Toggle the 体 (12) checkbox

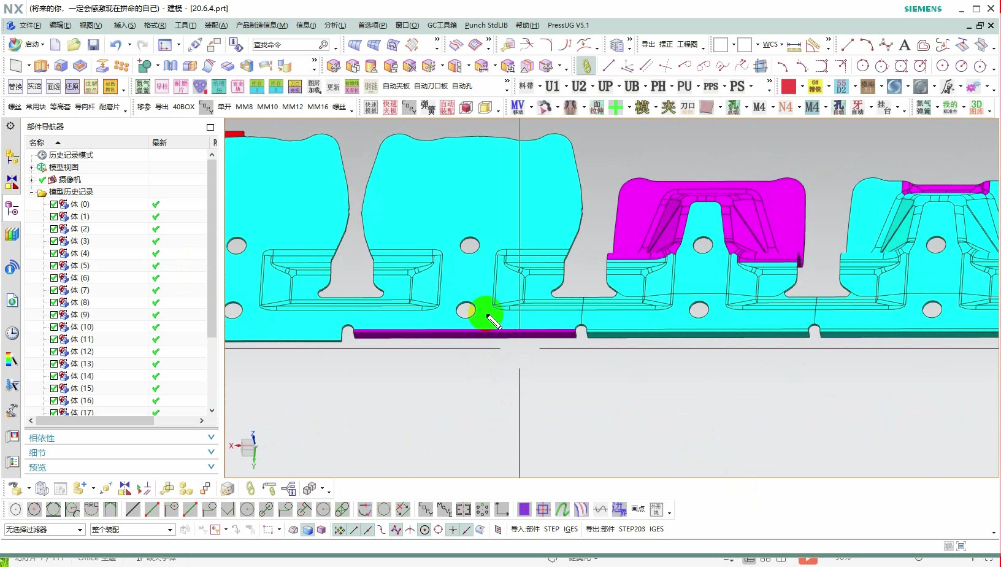54,352
